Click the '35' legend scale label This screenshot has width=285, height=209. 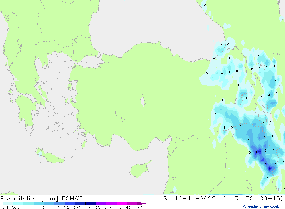click(108, 207)
